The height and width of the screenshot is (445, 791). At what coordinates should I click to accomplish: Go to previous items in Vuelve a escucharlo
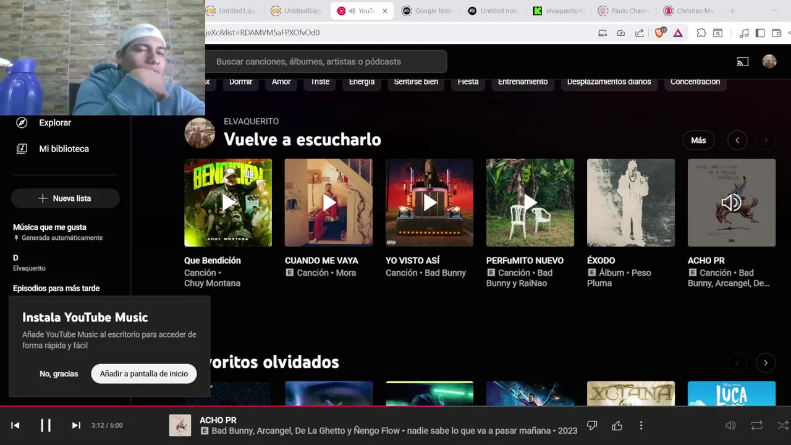coord(737,140)
